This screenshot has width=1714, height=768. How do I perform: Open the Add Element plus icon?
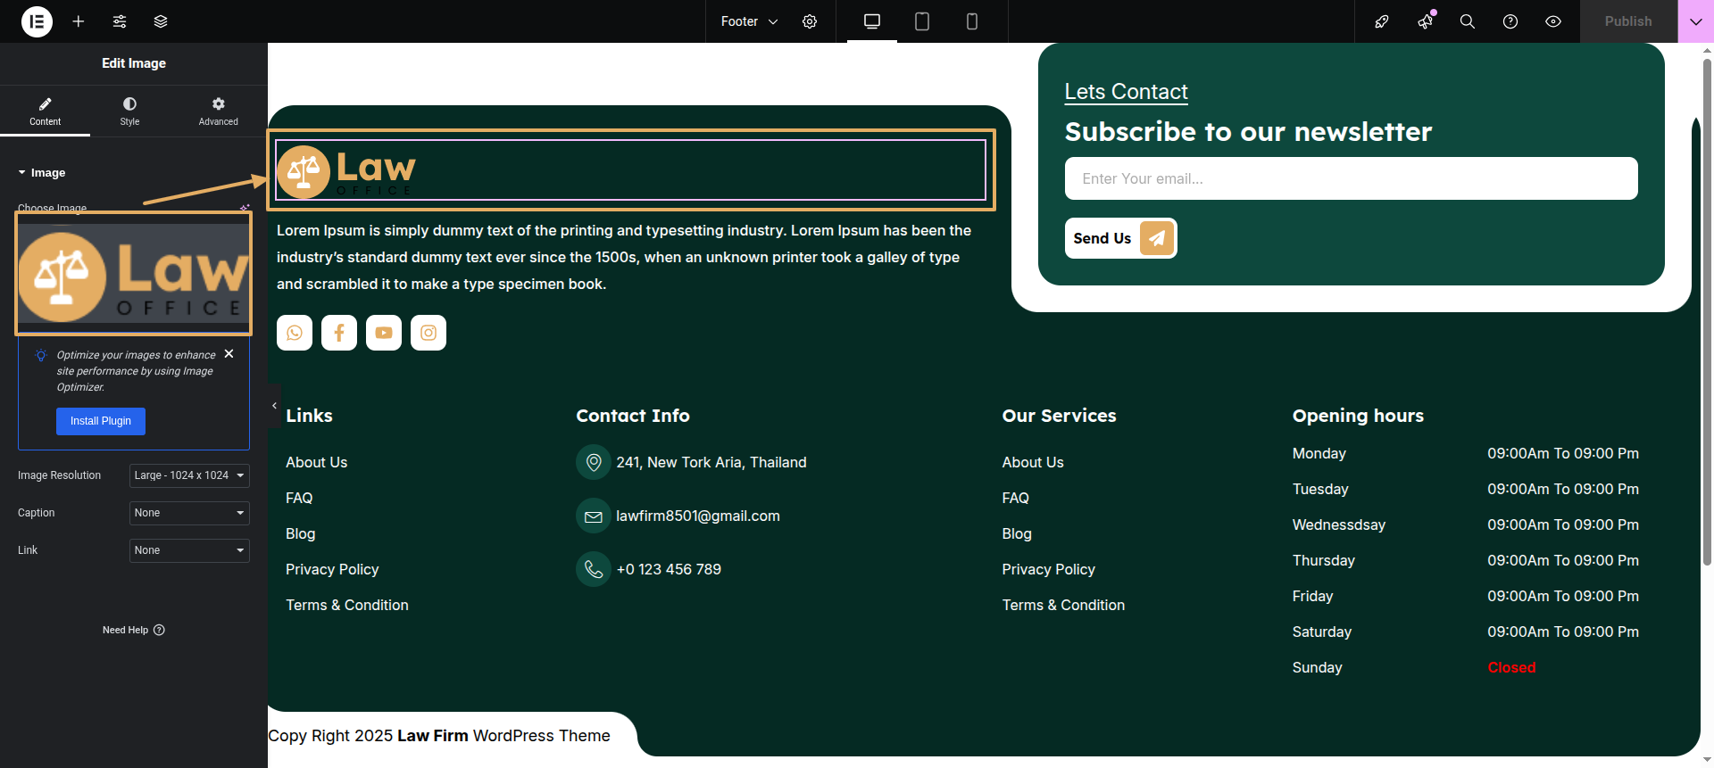tap(79, 21)
